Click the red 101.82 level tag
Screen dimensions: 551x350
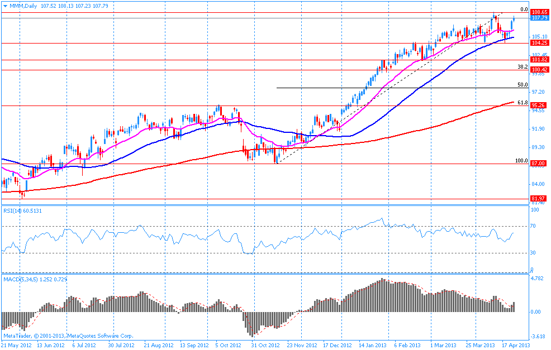coord(539,60)
